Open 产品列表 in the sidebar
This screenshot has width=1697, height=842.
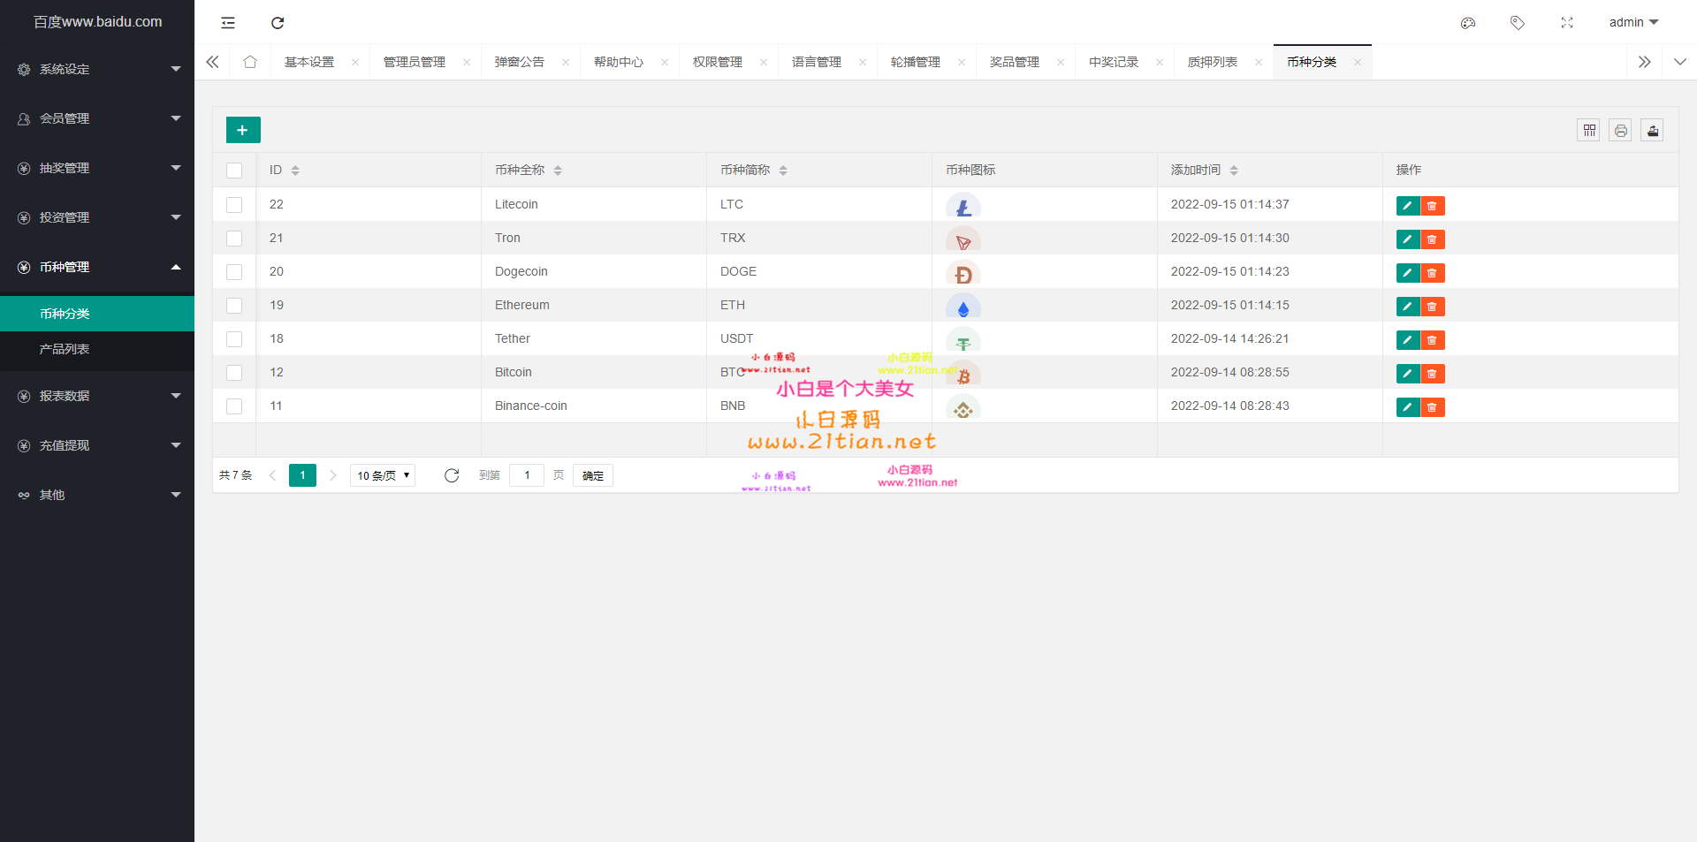65,349
